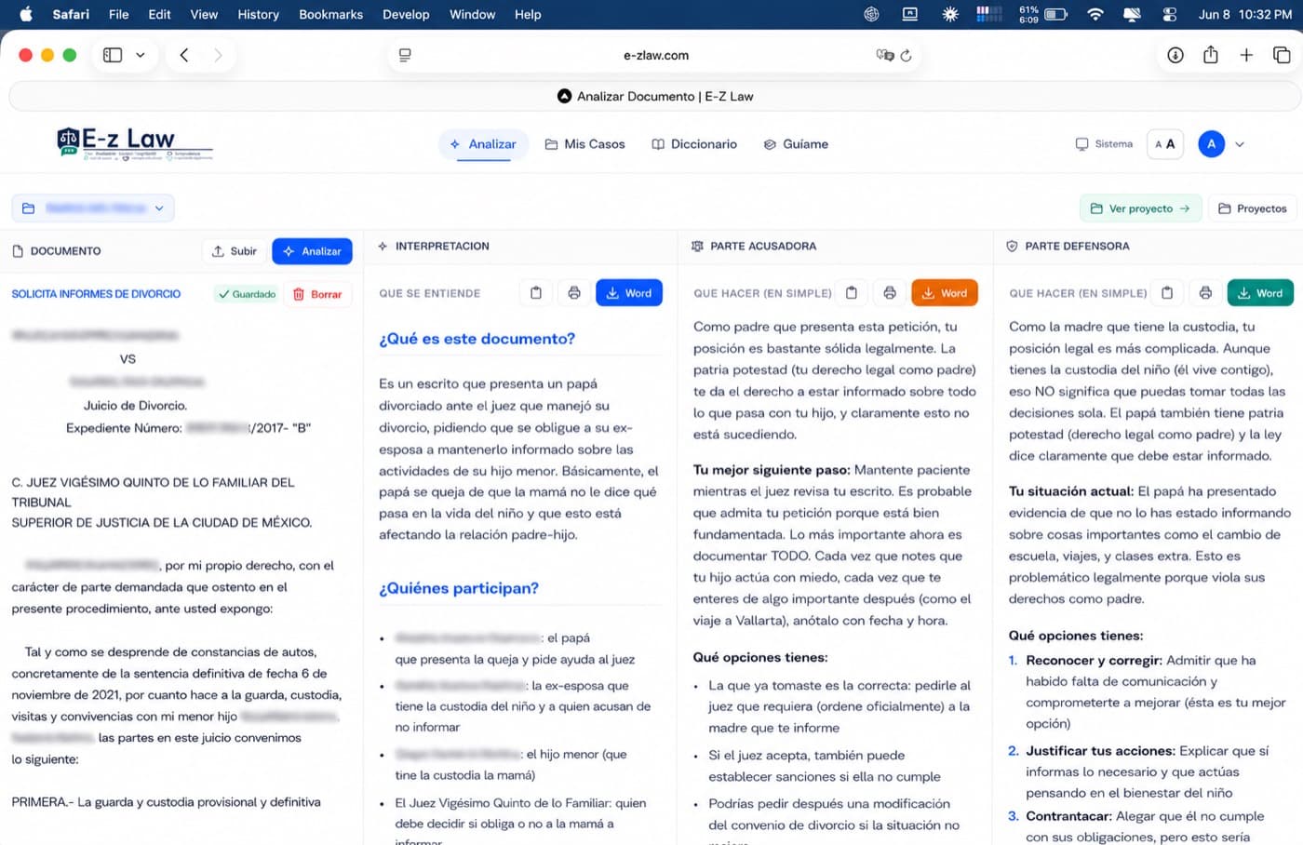Open the Proyectos list
The width and height of the screenshot is (1303, 845).
pos(1253,208)
